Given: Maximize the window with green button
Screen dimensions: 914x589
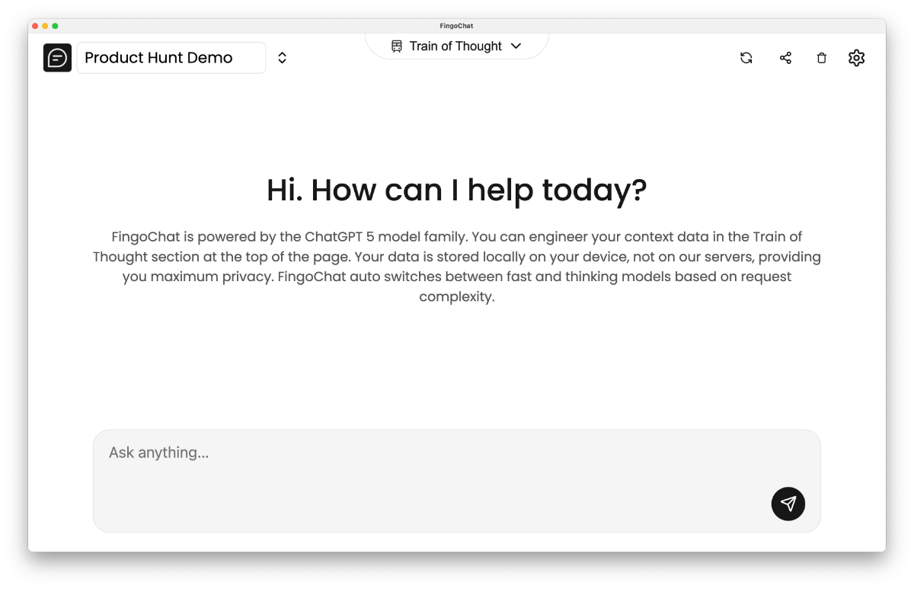Looking at the screenshot, I should coord(55,26).
